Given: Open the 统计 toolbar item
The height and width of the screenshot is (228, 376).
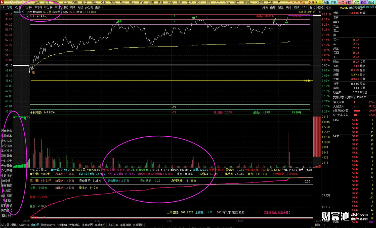Looking at the screenshot, I should [288, 7].
